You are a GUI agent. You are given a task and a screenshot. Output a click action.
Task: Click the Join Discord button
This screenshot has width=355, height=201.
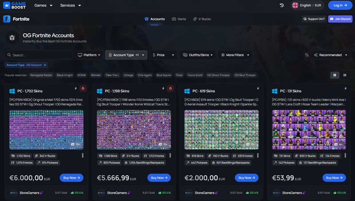(x=340, y=19)
